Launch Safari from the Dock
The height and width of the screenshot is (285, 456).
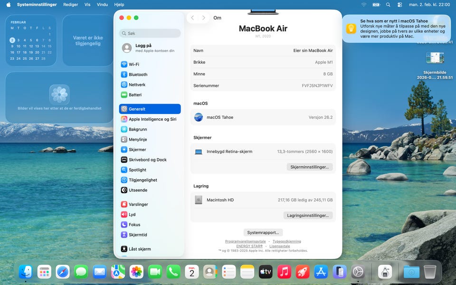point(63,272)
